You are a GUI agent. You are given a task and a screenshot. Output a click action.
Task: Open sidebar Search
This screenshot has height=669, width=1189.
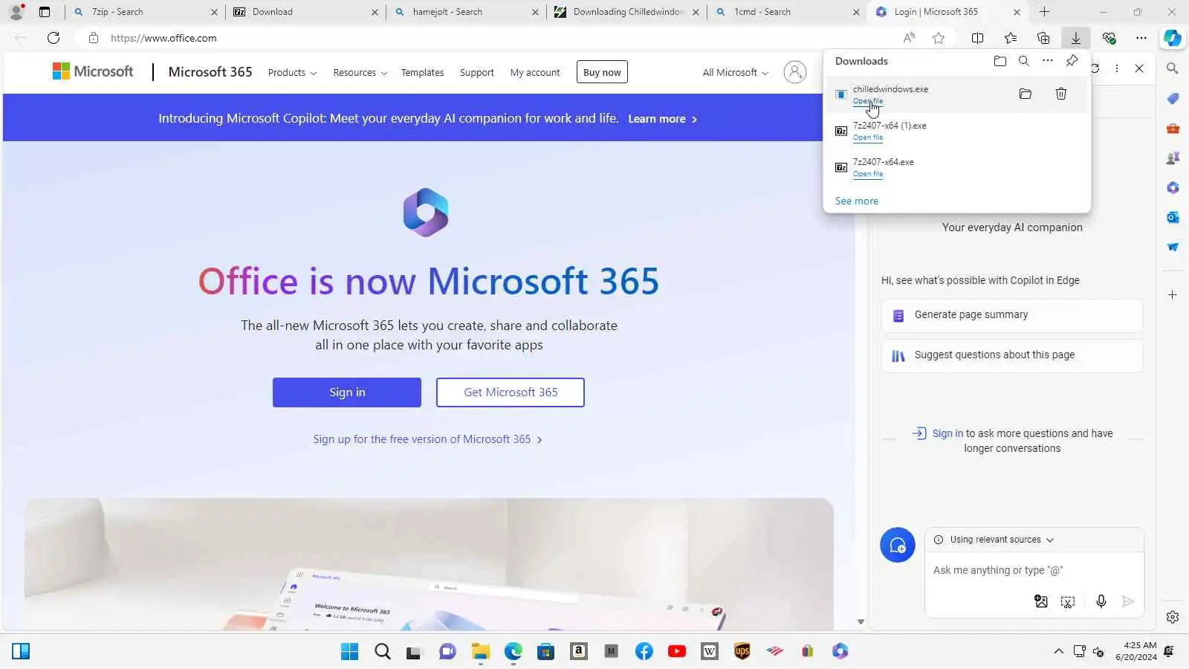(x=1173, y=68)
